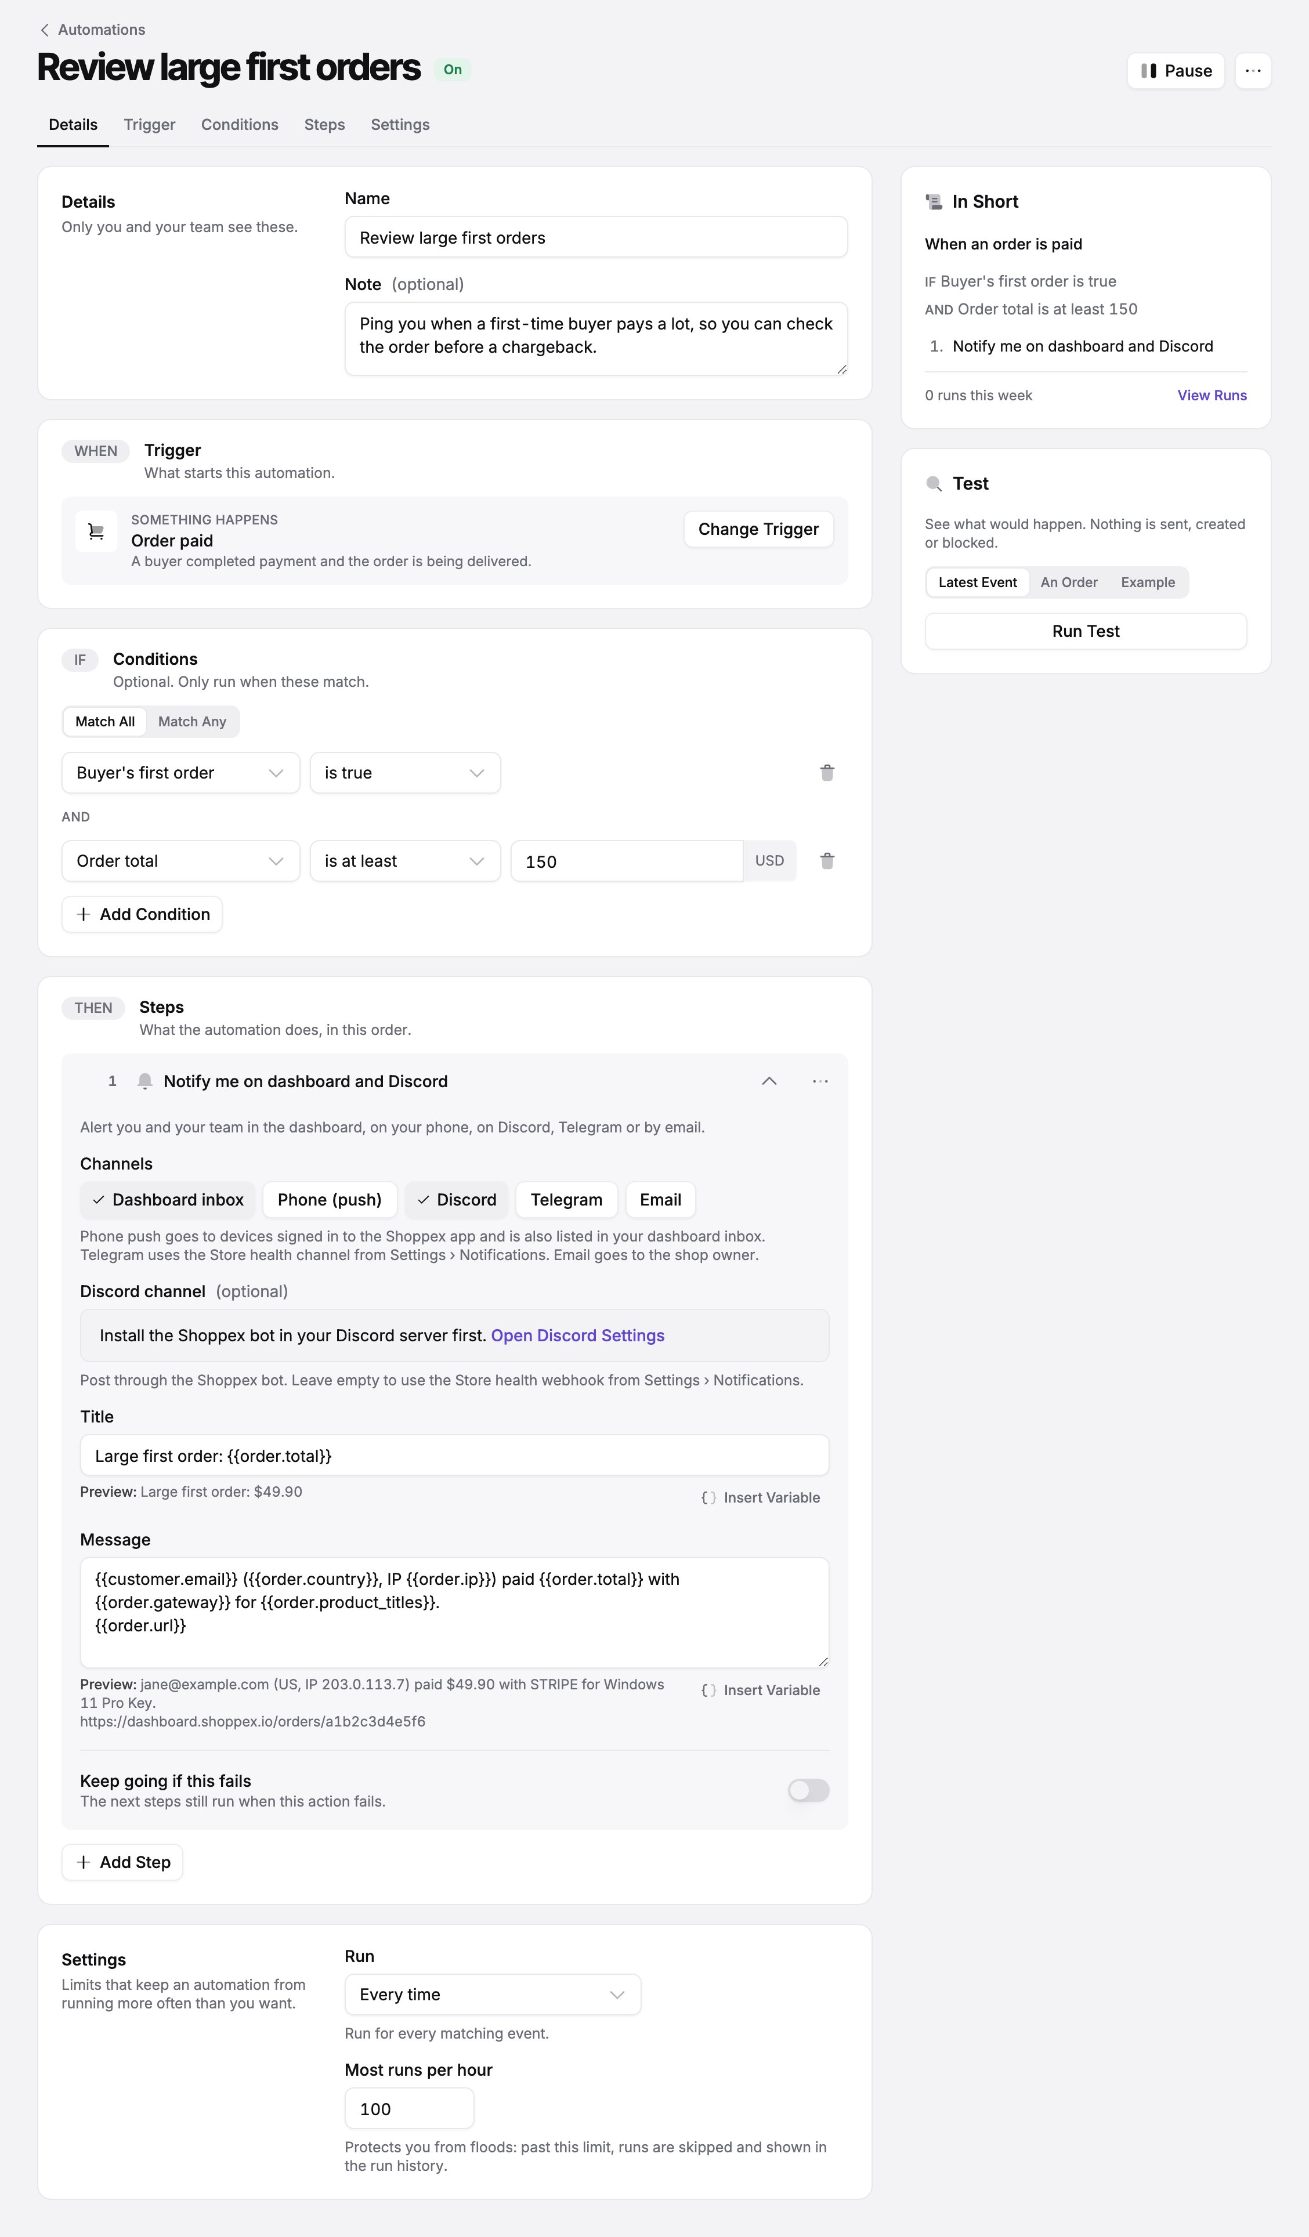Pause the automation

(1175, 70)
